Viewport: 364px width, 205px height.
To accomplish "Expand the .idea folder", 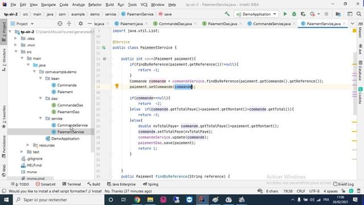I will tap(16, 38).
